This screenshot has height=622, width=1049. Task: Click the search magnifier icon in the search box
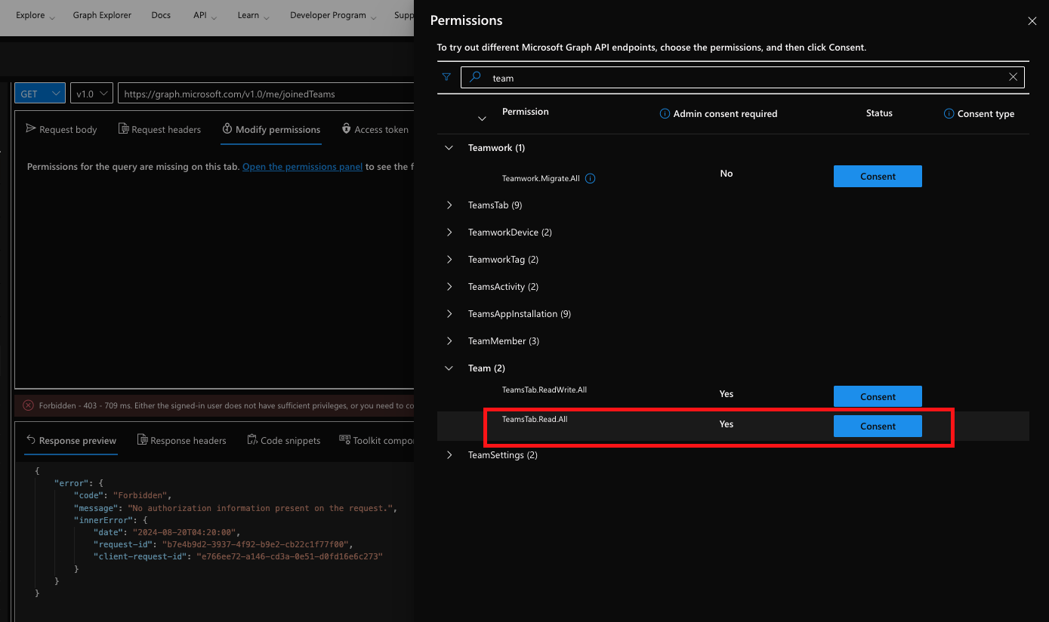(474, 77)
